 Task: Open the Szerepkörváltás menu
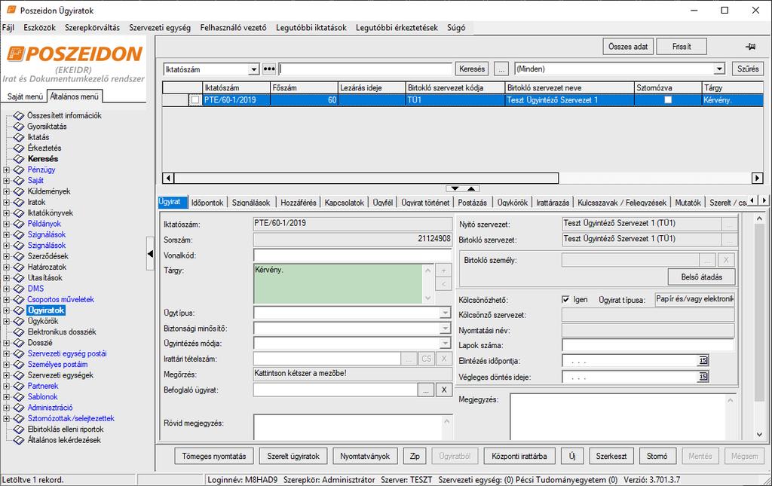coord(92,28)
